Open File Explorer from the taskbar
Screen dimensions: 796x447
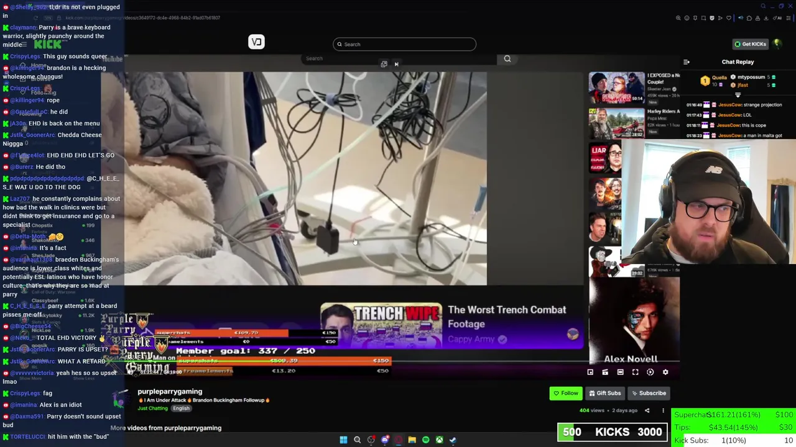tap(412, 440)
